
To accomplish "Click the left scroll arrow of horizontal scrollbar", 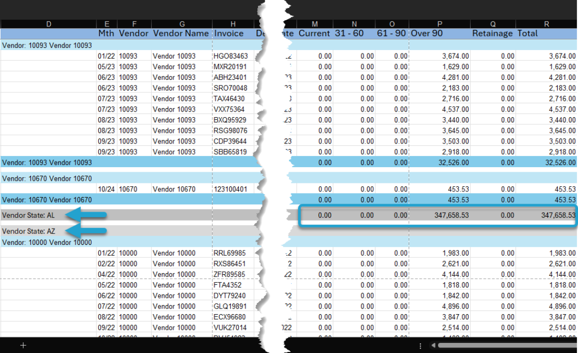I will 433,345.
